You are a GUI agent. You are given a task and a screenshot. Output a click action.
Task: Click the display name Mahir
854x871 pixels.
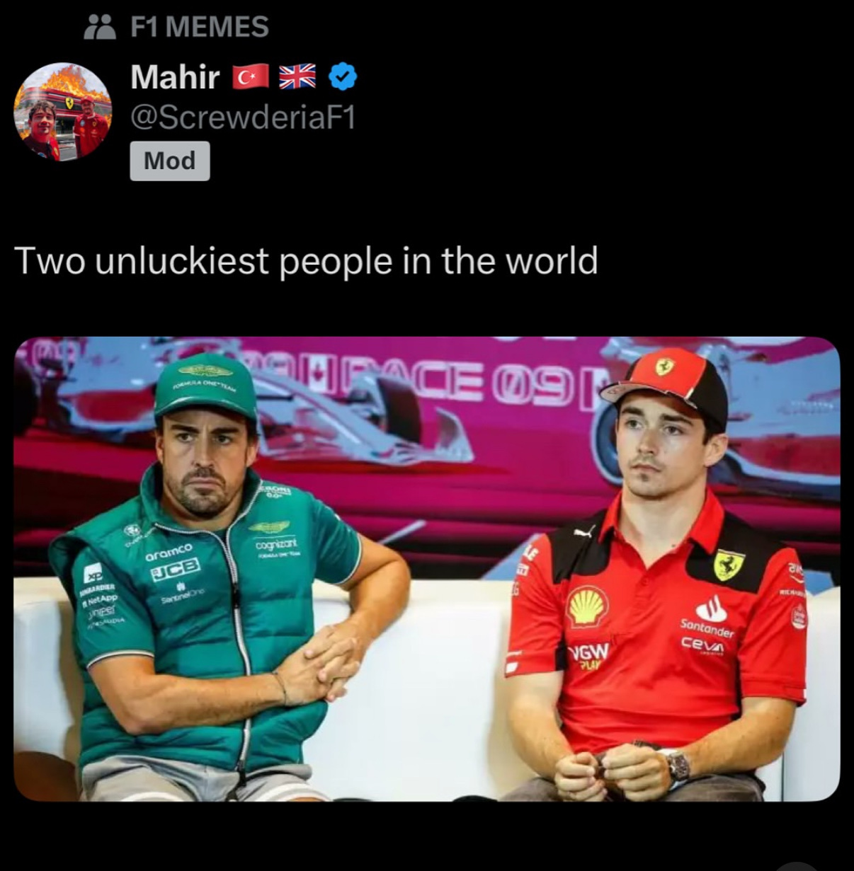pyautogui.click(x=175, y=77)
